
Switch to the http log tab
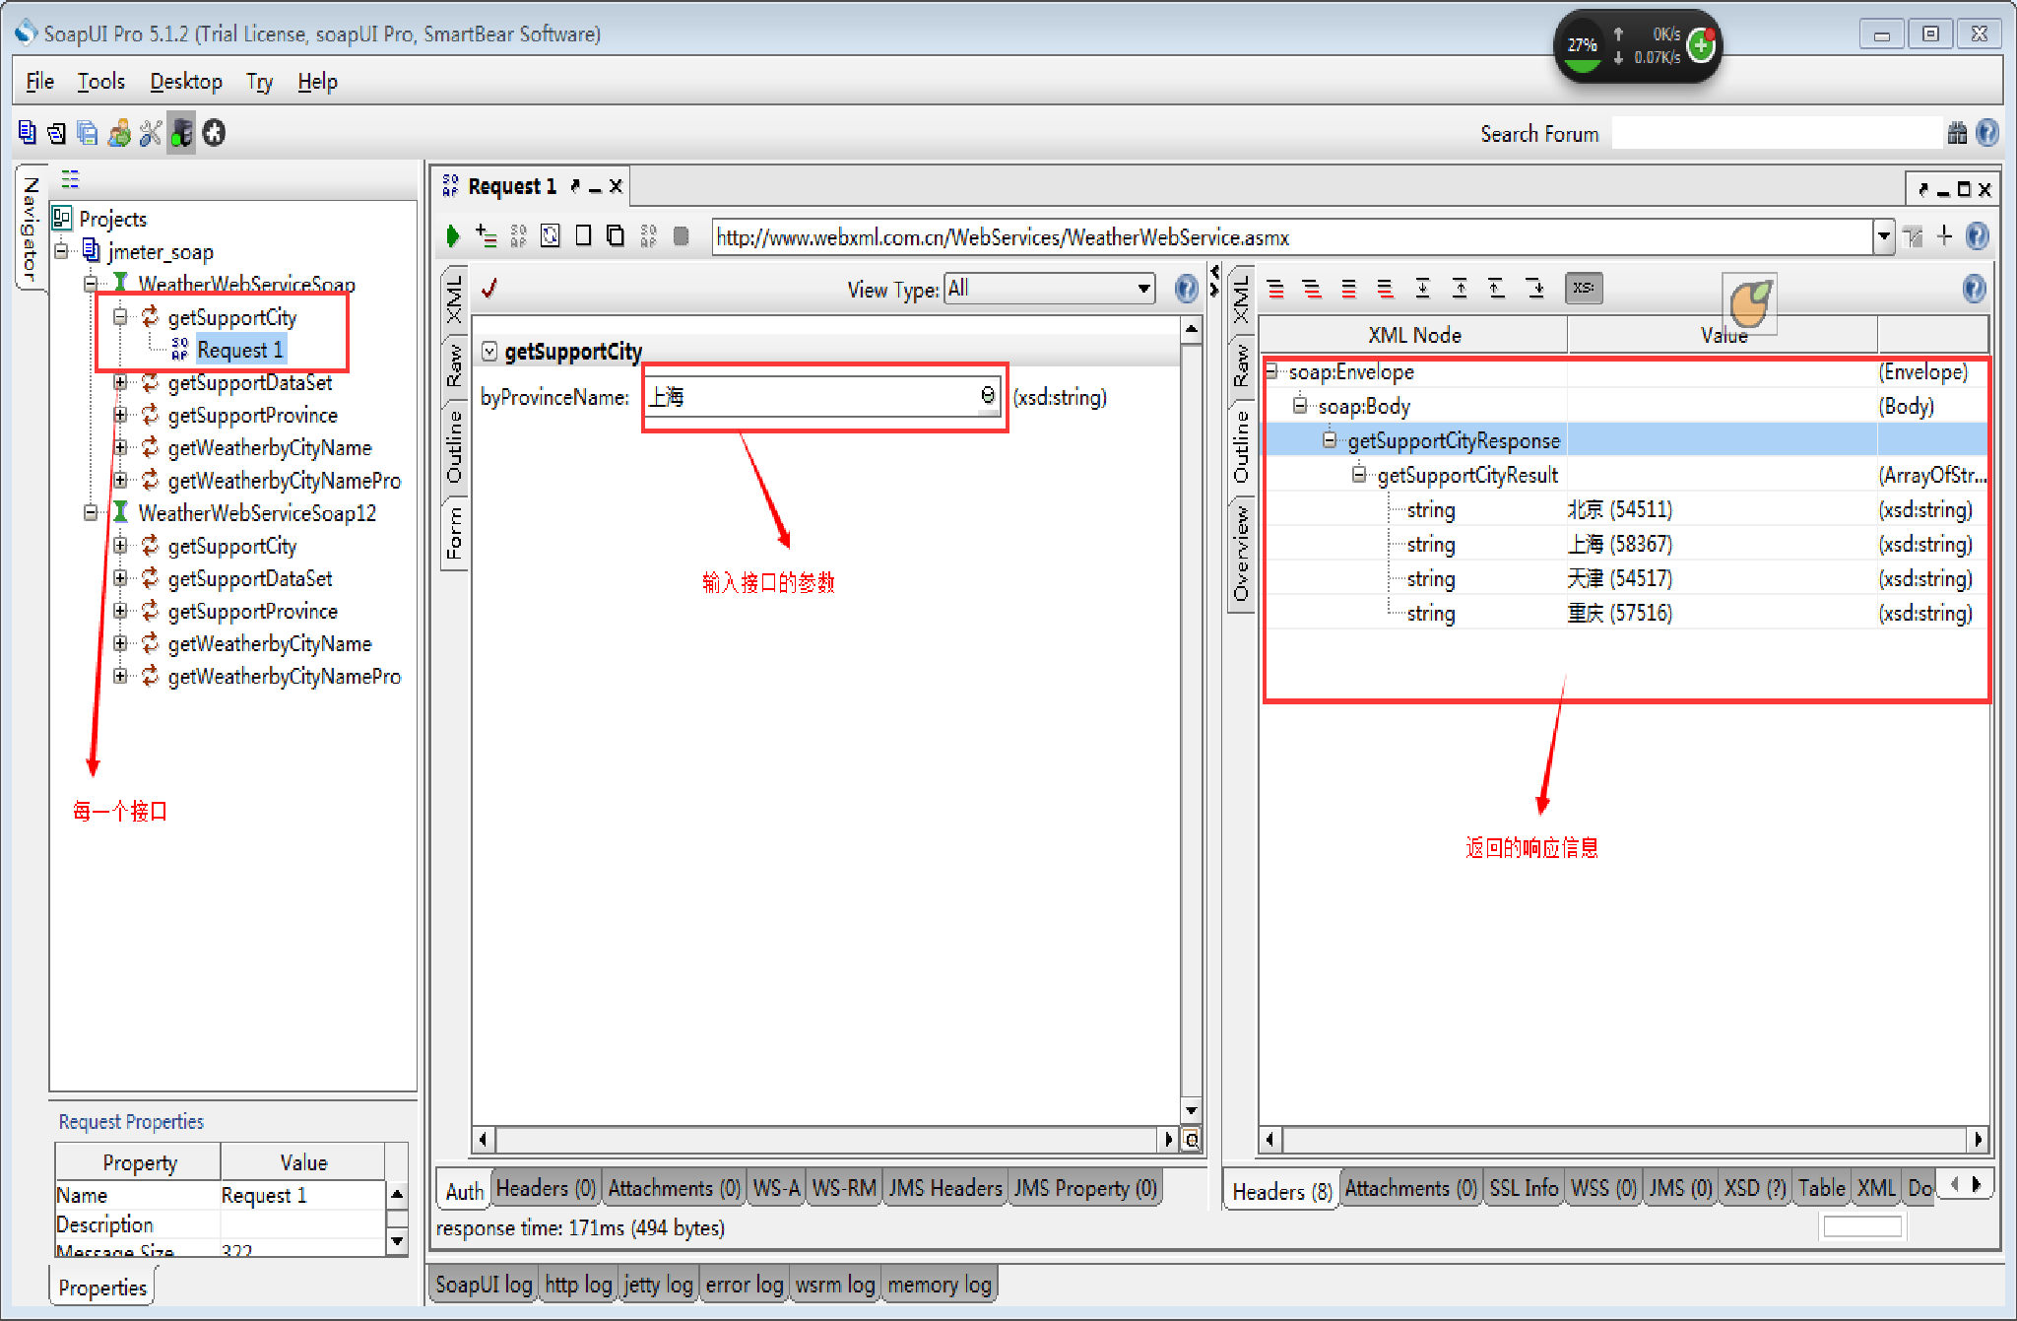point(578,1285)
